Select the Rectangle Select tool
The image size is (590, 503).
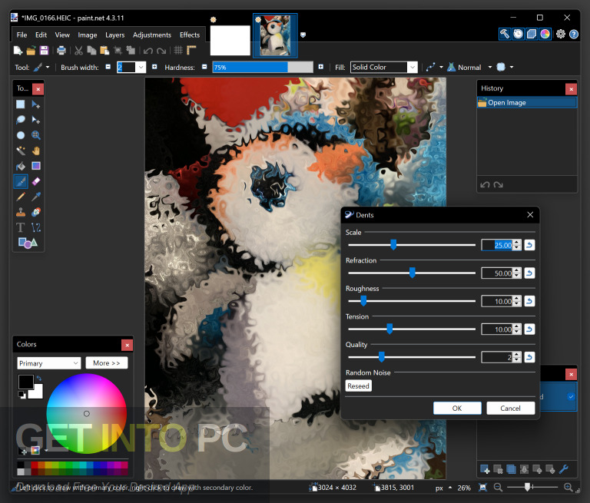coord(20,104)
